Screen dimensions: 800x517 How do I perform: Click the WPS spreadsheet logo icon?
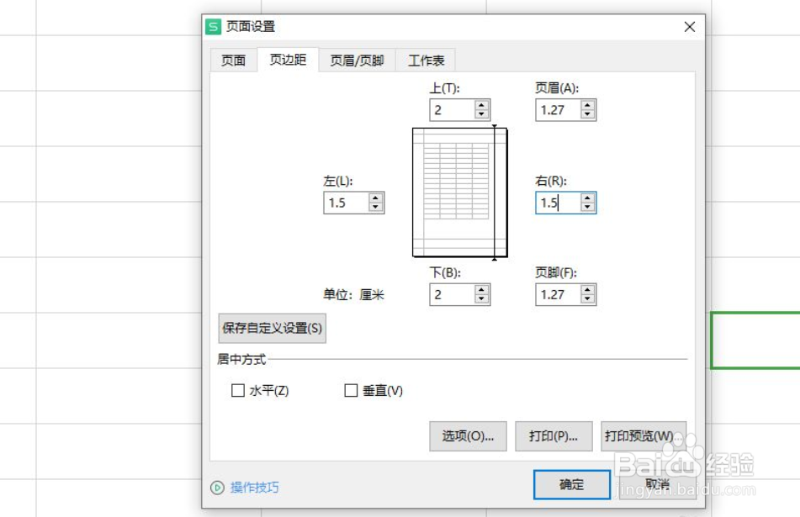(215, 27)
